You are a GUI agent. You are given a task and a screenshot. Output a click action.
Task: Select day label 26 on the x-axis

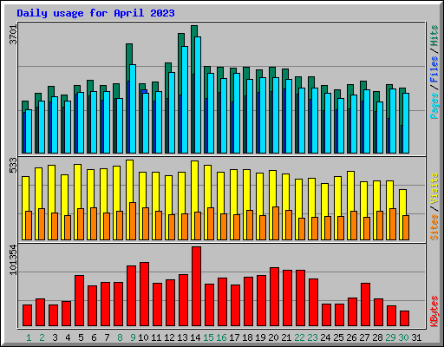pos(351,337)
